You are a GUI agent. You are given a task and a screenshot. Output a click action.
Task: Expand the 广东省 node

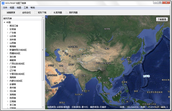pos(8,33)
